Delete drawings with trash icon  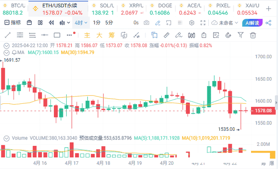pyautogui.click(x=253, y=35)
